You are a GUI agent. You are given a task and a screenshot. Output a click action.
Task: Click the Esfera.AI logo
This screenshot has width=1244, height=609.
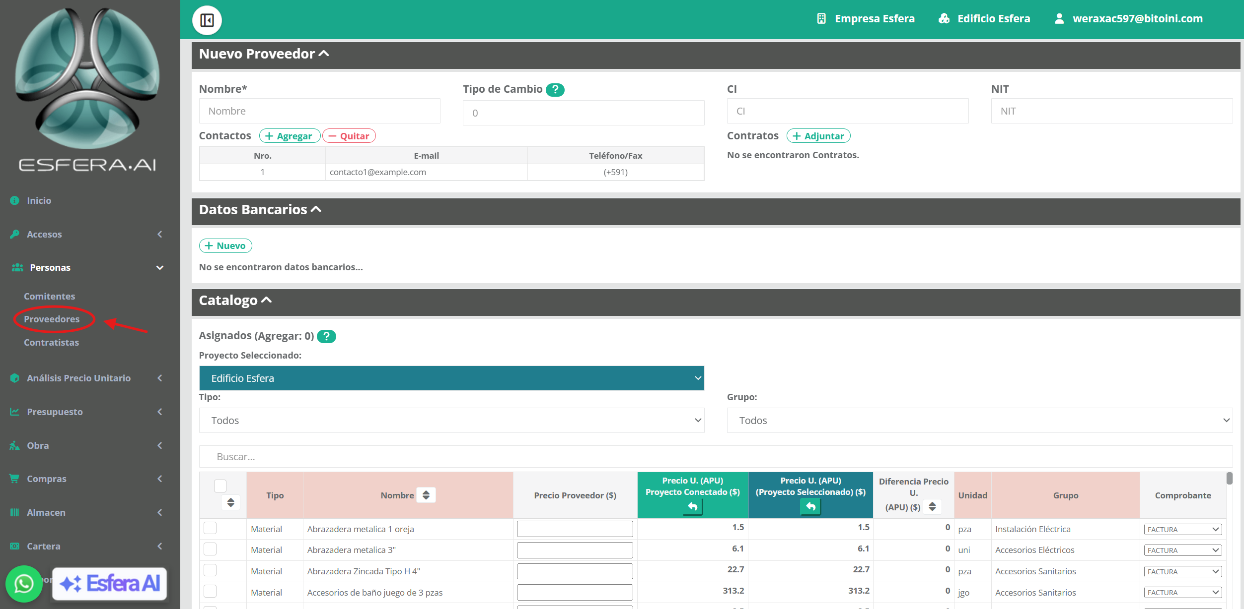(x=87, y=89)
